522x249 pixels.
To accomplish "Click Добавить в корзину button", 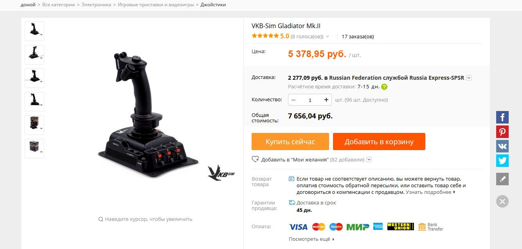I will click(379, 142).
